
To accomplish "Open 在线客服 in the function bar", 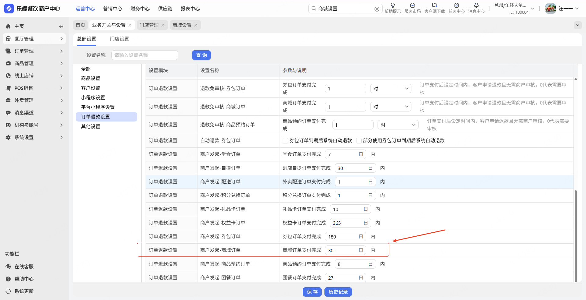I will click(24, 266).
